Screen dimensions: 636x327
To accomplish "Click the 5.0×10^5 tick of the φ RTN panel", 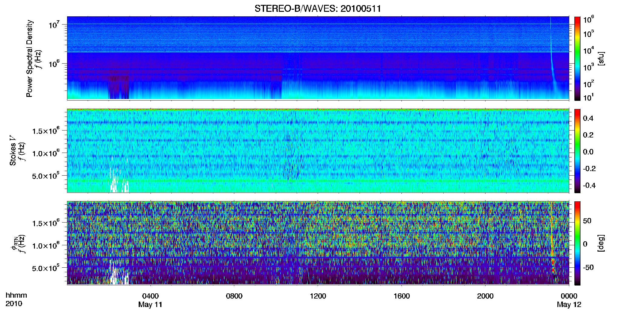I will click(46, 268).
